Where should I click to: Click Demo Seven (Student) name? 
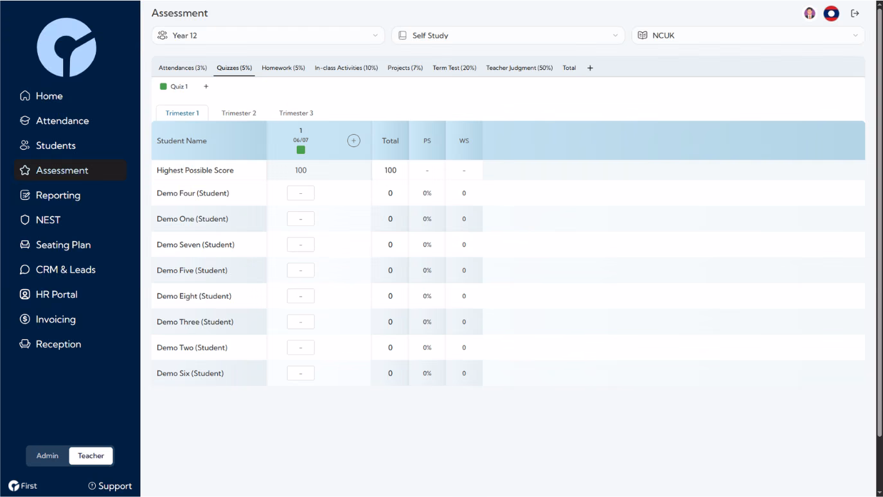195,245
